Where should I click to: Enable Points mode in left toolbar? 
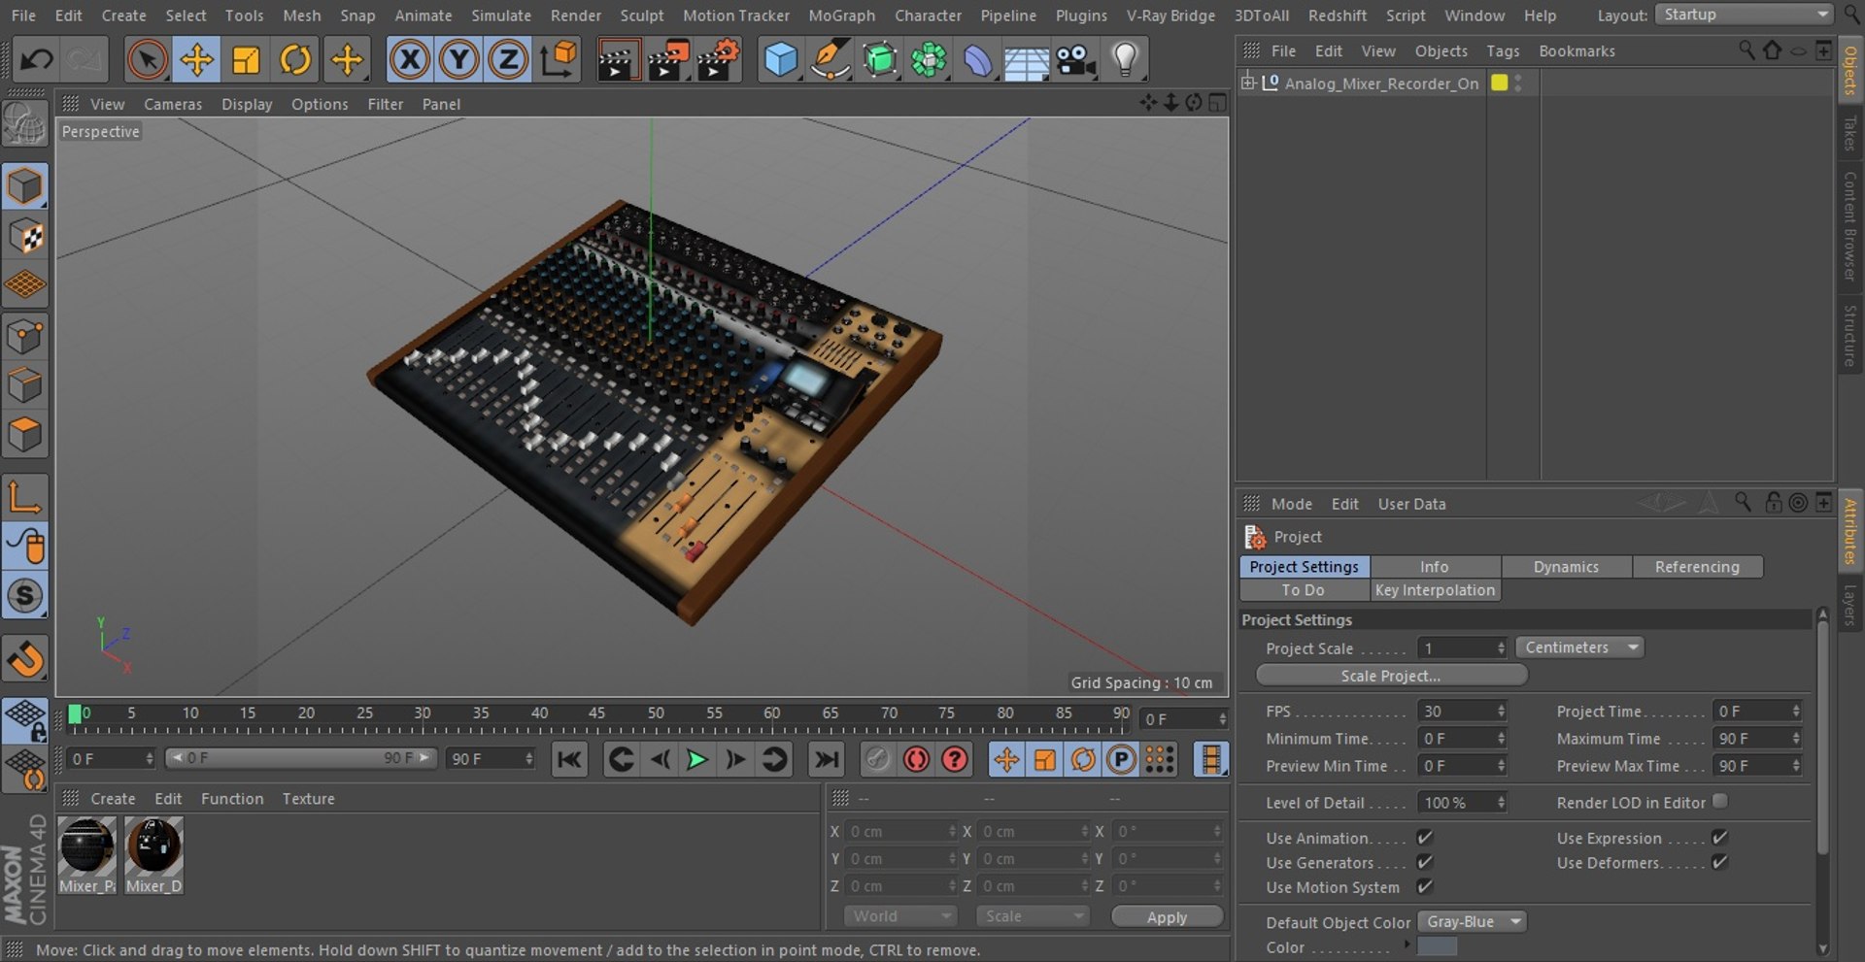click(25, 336)
